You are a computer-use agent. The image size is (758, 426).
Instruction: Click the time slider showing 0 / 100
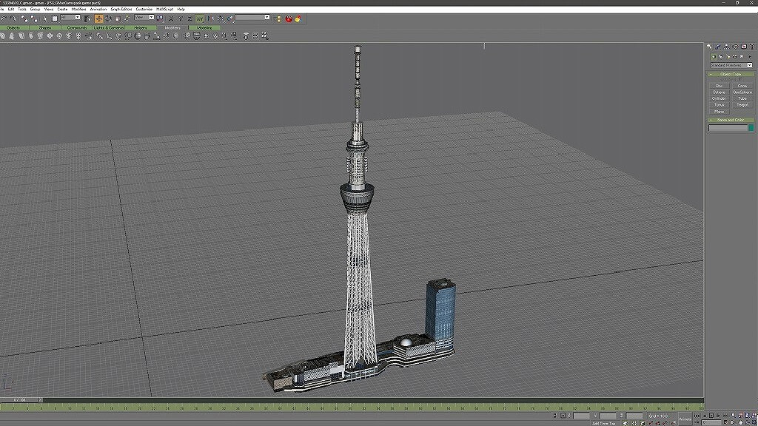(x=20, y=400)
